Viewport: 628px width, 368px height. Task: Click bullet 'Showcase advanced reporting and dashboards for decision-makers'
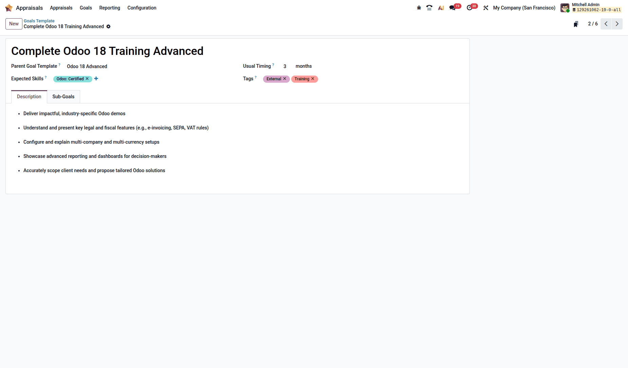(95, 156)
